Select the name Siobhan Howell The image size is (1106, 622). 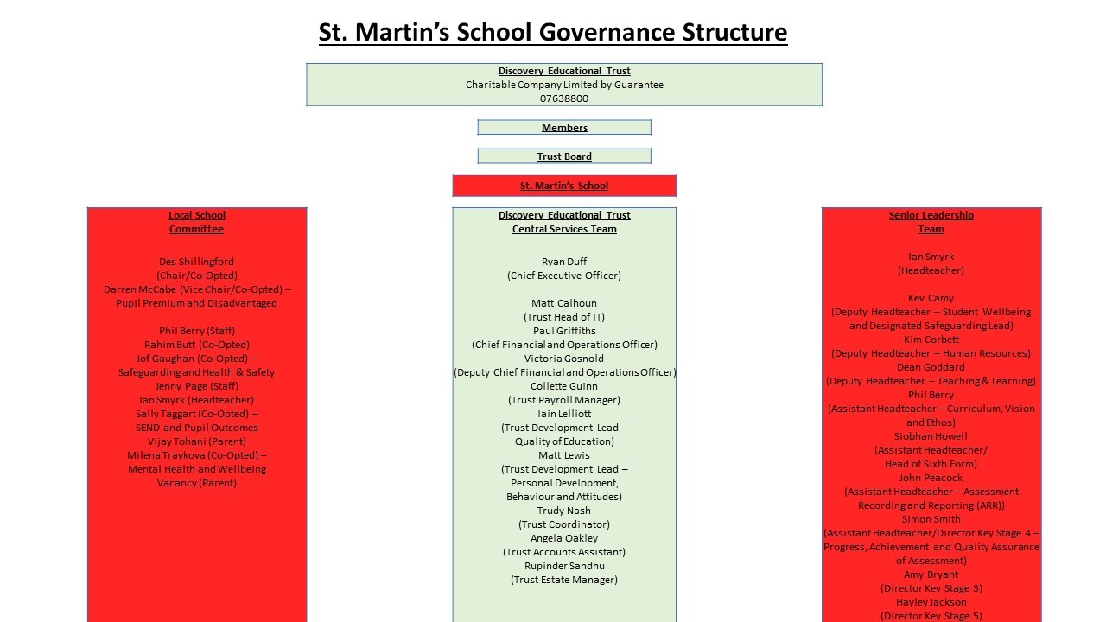(931, 436)
